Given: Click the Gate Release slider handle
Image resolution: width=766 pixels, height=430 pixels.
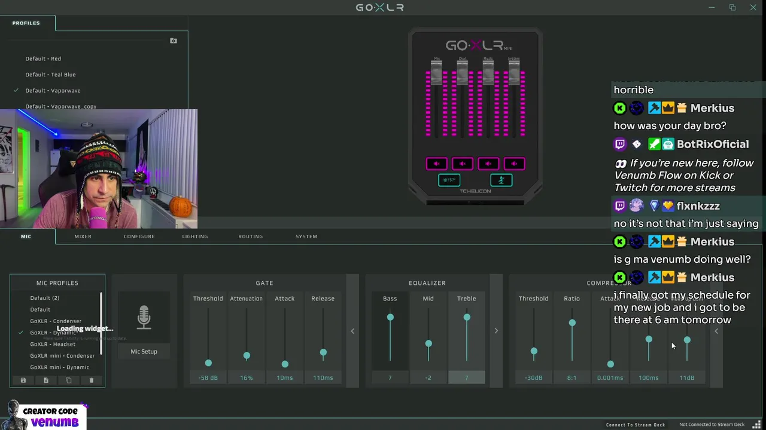Looking at the screenshot, I should 323,353.
